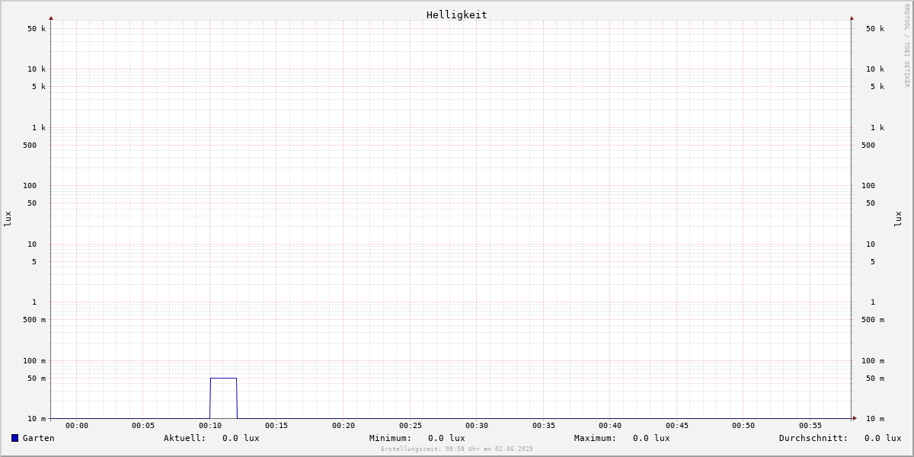Click the "100 m" tick on the left axis
914x457 pixels.
34,361
